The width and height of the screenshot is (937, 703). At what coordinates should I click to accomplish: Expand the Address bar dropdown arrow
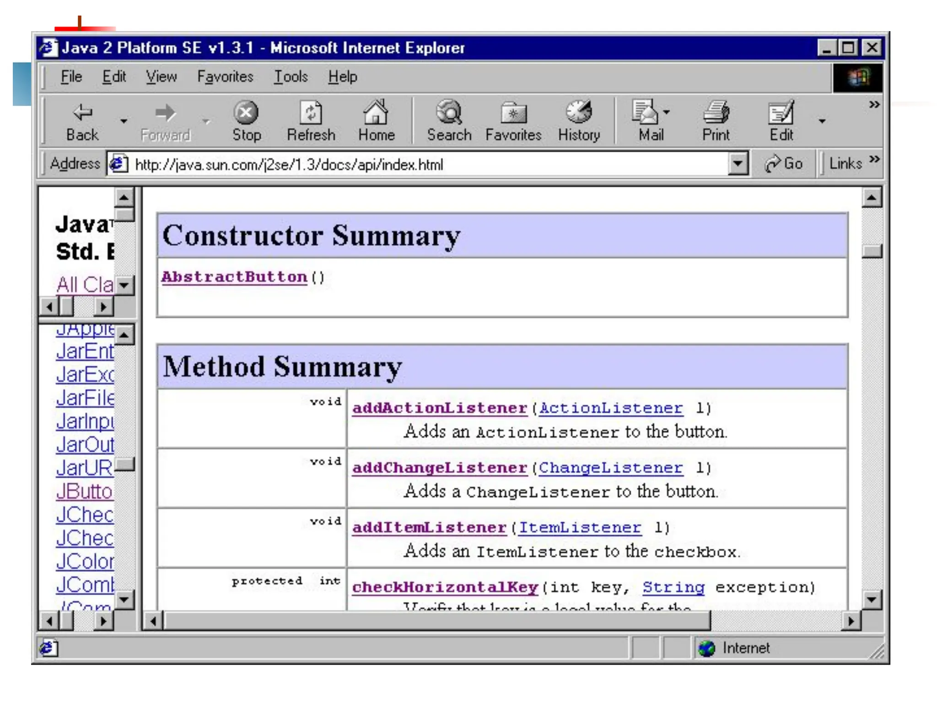pos(738,164)
